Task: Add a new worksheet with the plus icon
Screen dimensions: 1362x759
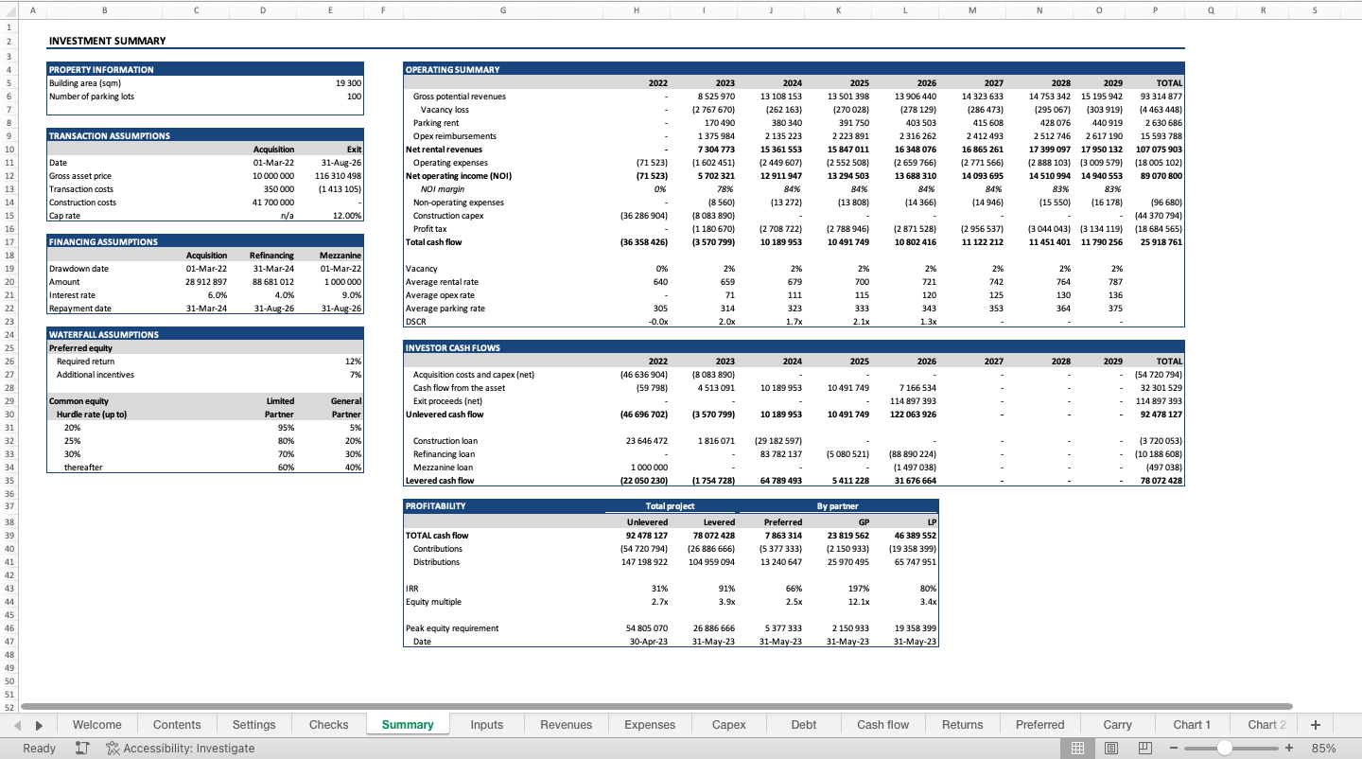Action: [x=1315, y=724]
